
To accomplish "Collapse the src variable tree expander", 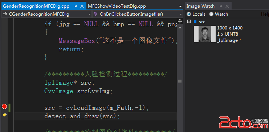I will click(x=189, y=21).
